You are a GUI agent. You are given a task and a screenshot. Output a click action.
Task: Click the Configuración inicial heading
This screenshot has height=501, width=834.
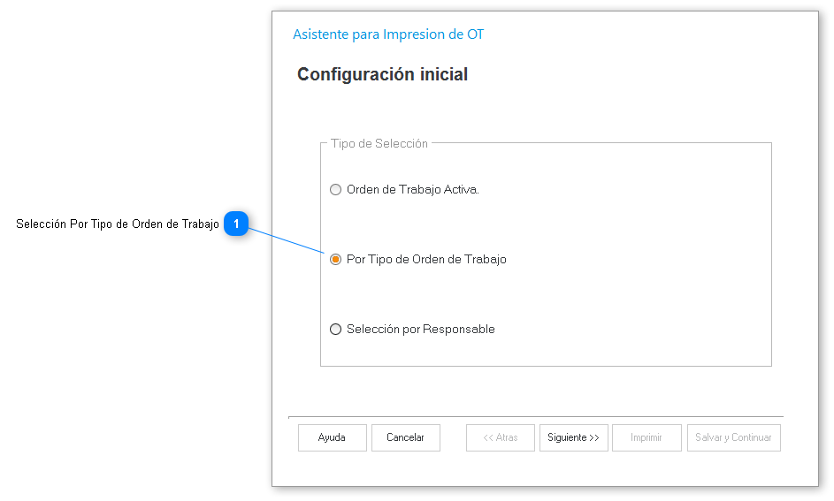click(382, 74)
